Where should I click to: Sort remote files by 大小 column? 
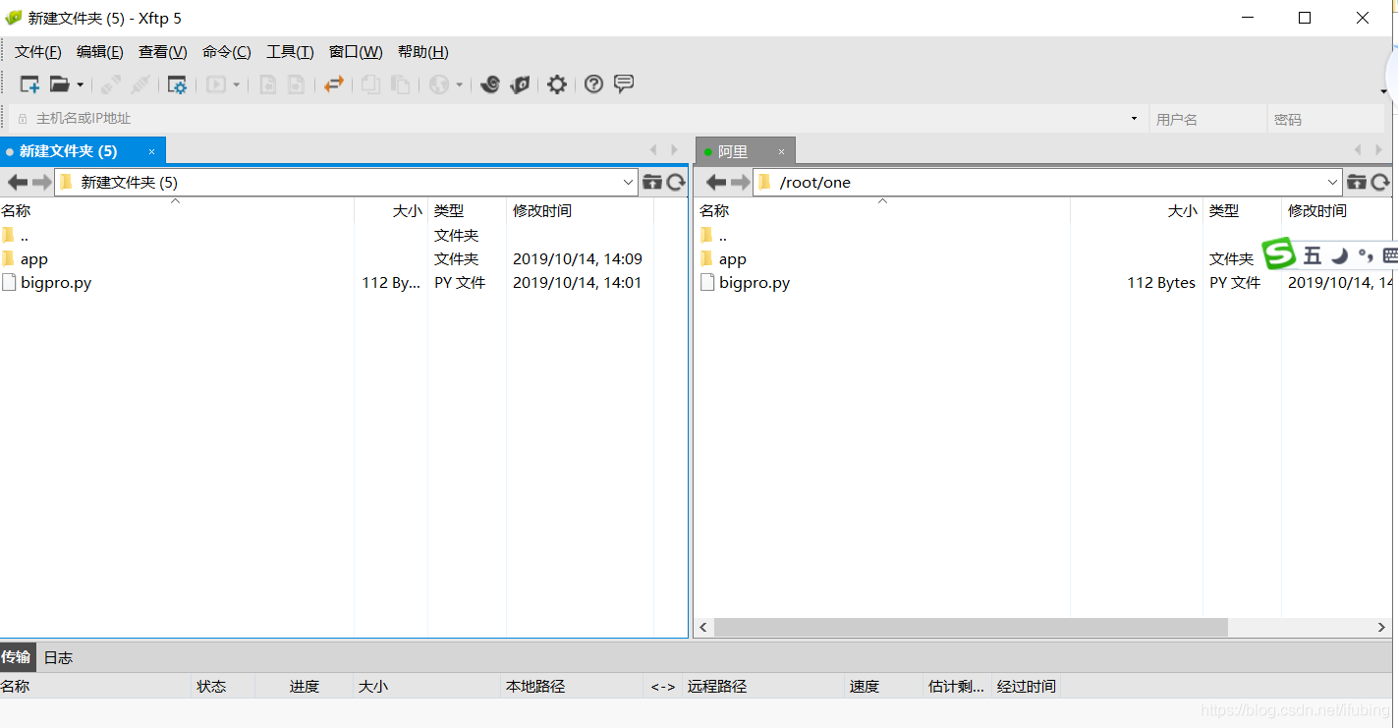tap(1137, 210)
